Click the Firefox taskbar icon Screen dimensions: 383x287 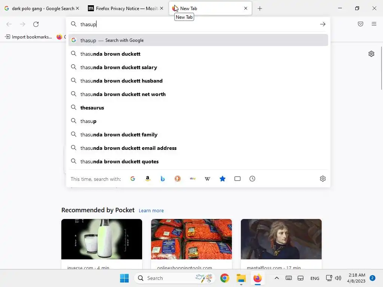click(x=257, y=278)
